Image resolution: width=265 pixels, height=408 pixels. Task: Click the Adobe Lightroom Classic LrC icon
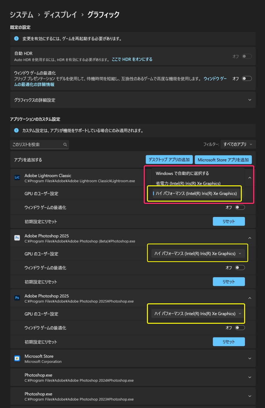click(17, 178)
